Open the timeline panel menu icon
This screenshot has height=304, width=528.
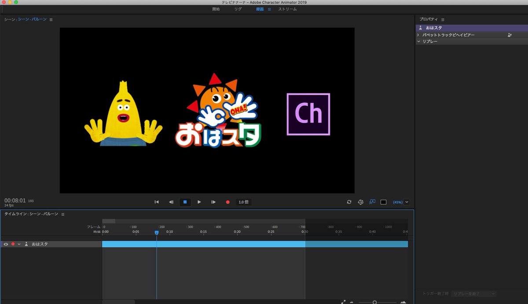(x=63, y=214)
